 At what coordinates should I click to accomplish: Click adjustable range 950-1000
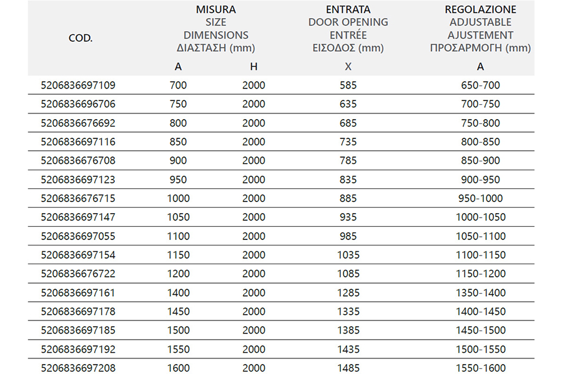[x=480, y=198]
